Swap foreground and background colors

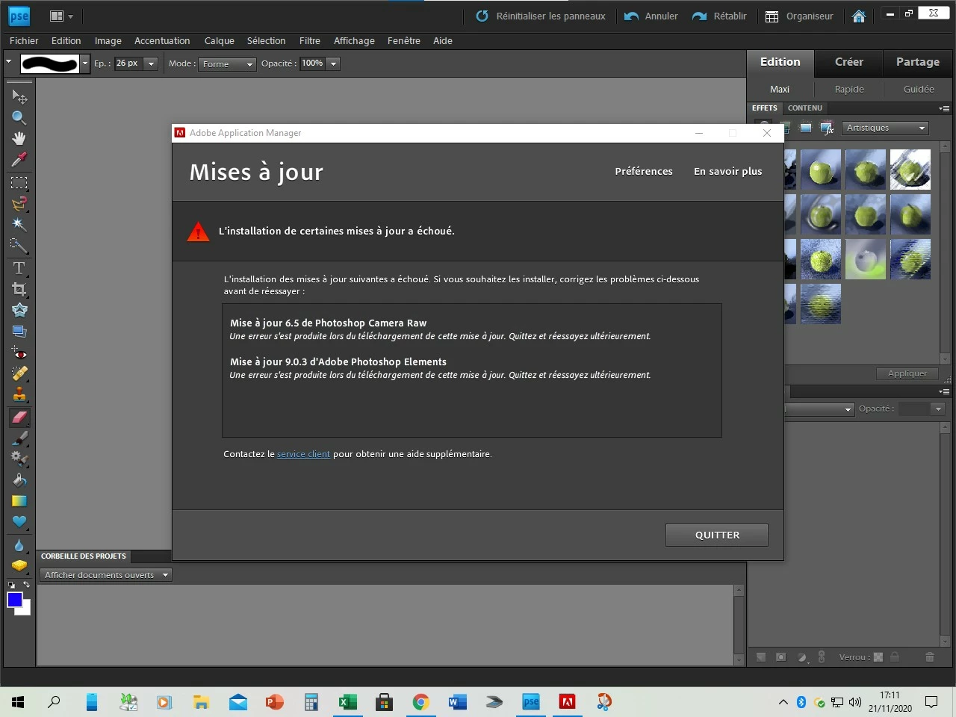27,584
